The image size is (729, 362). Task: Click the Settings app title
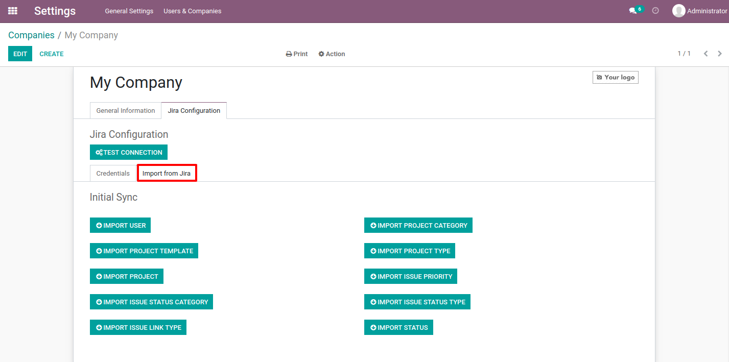[55, 11]
